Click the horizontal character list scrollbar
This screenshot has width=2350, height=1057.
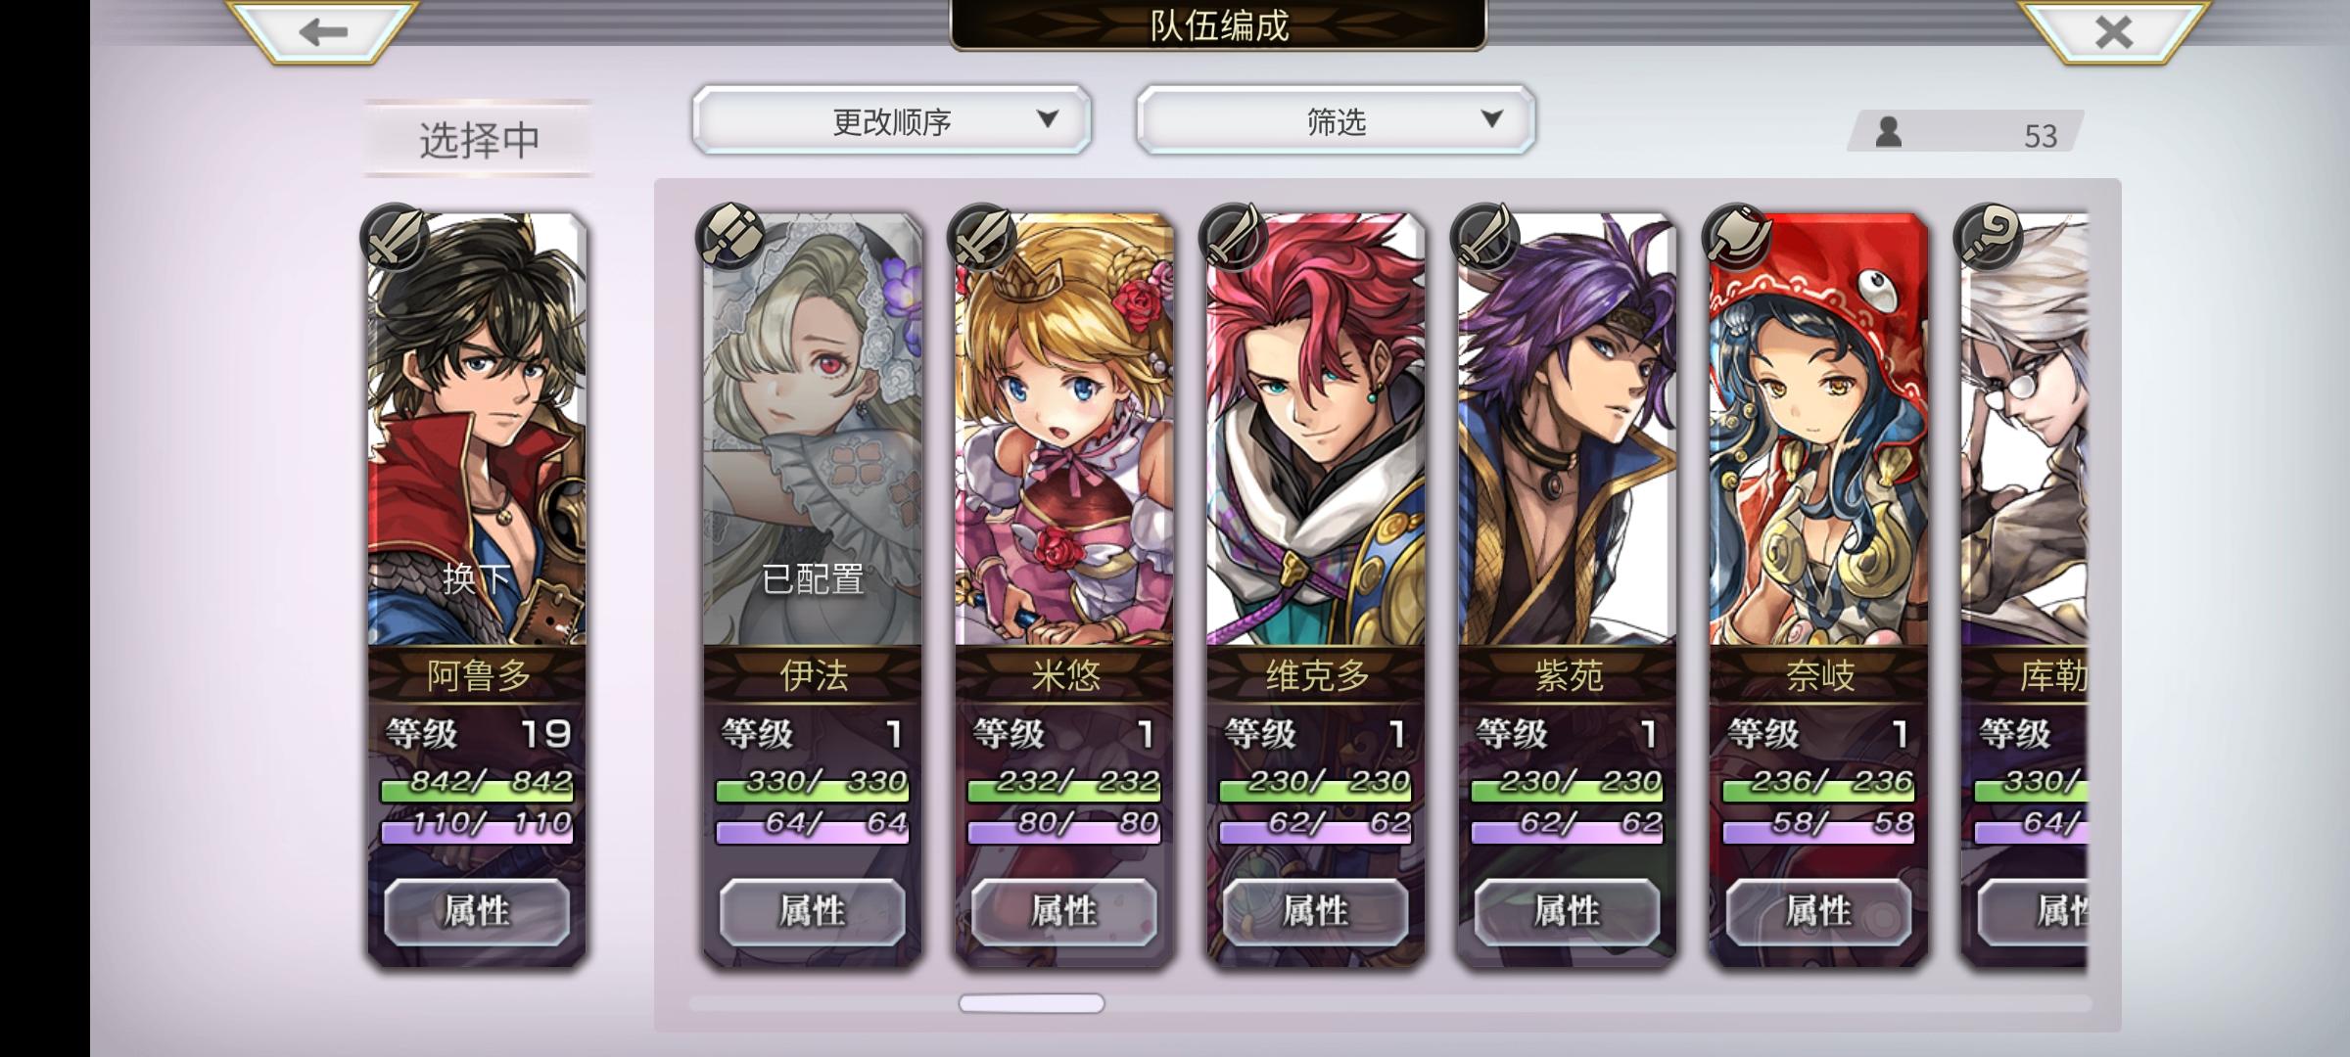pyautogui.click(x=1032, y=1003)
